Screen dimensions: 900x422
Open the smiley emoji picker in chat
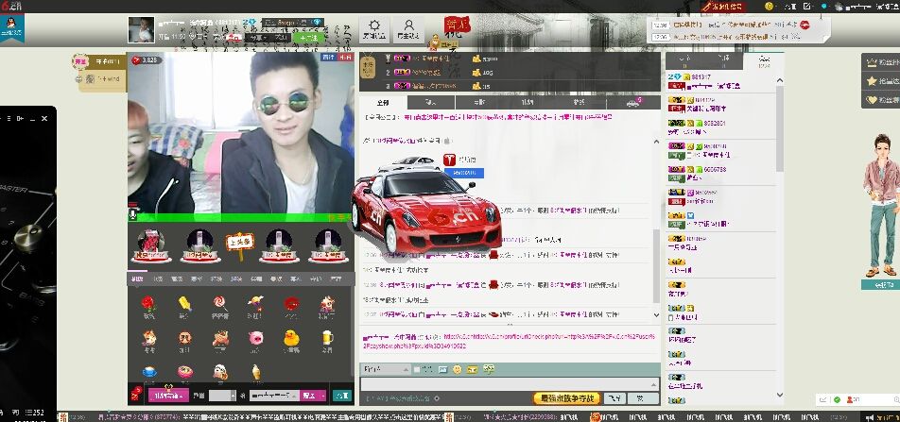[x=456, y=368]
